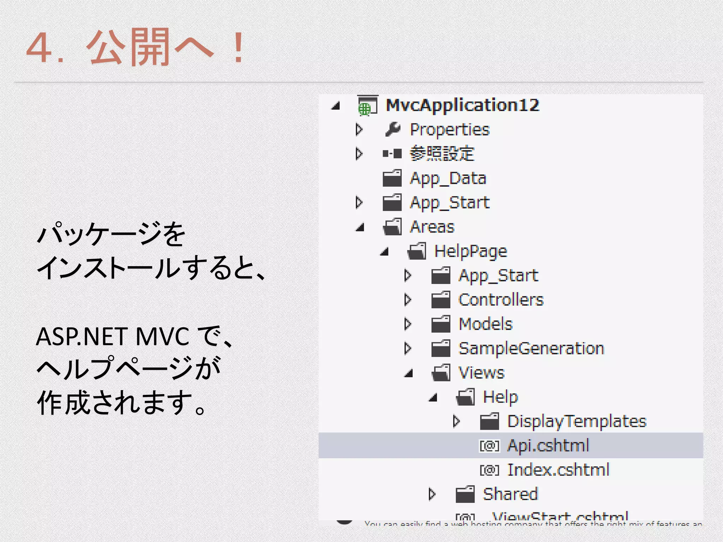This screenshot has height=542, width=723.
Task: Click the text 作成されます。
Action: tap(121, 402)
